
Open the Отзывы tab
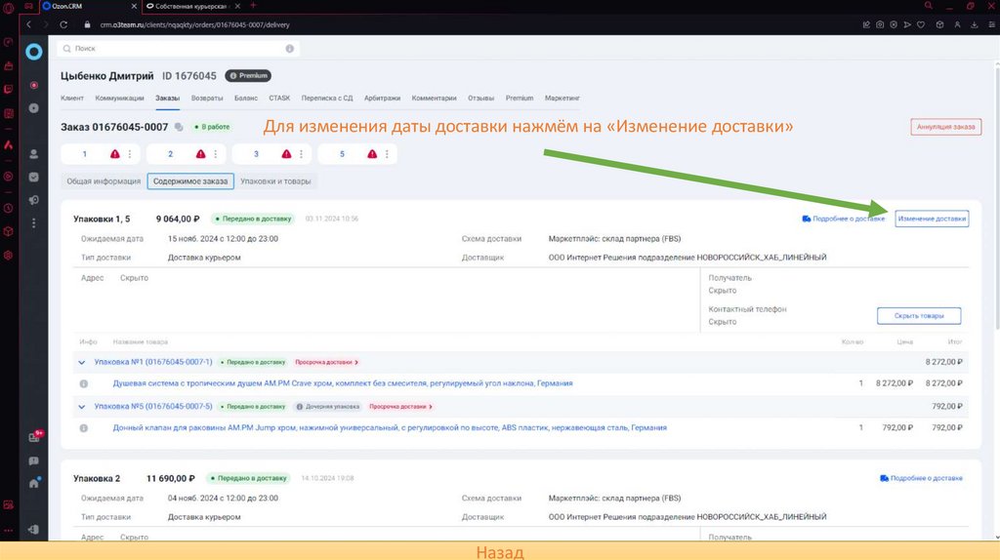[x=480, y=99]
